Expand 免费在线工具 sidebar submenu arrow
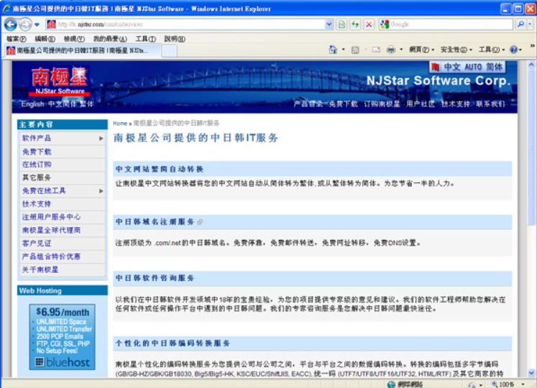This screenshot has width=537, height=388. 101,190
